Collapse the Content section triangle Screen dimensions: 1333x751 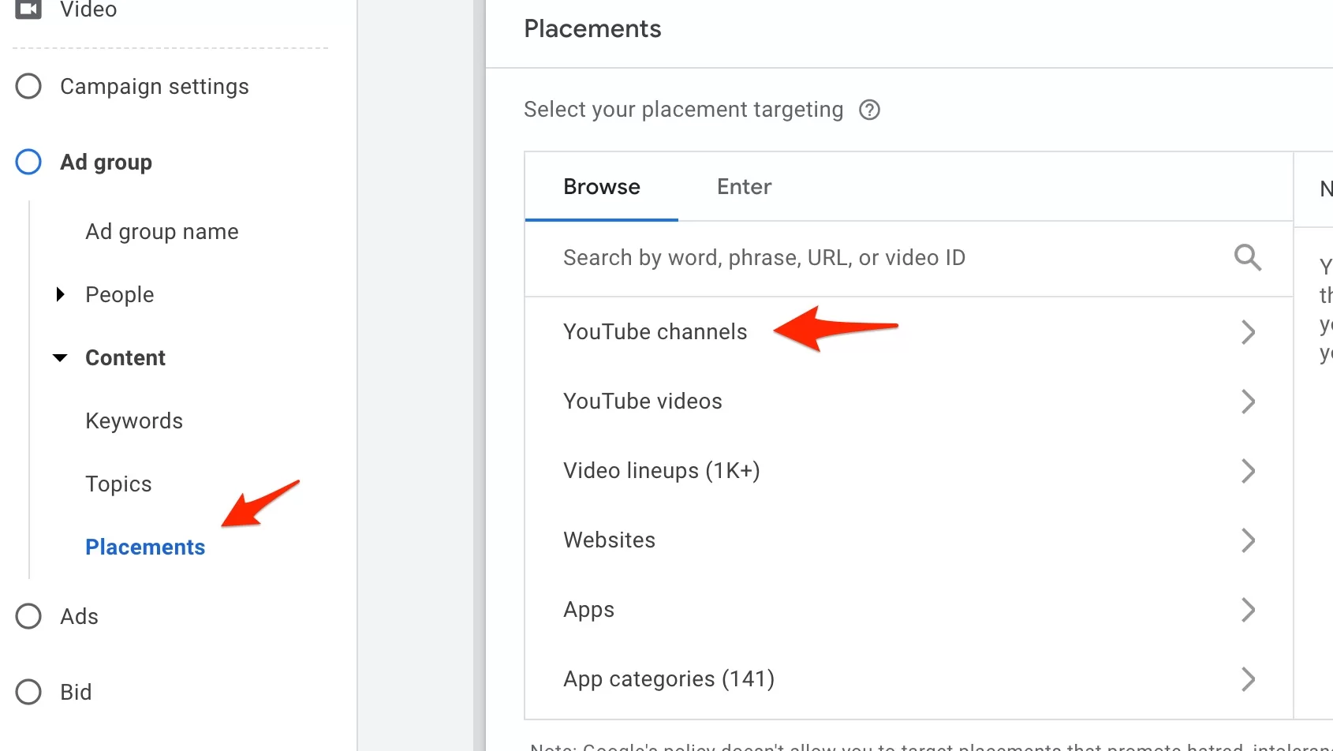pyautogui.click(x=60, y=358)
